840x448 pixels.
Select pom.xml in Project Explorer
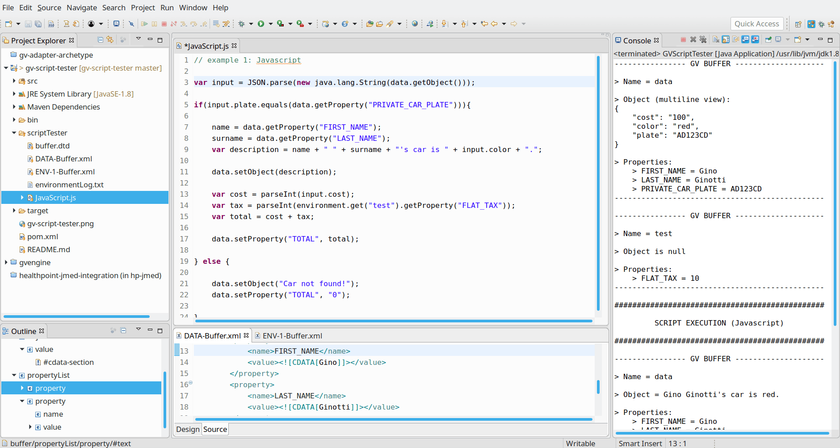point(43,236)
